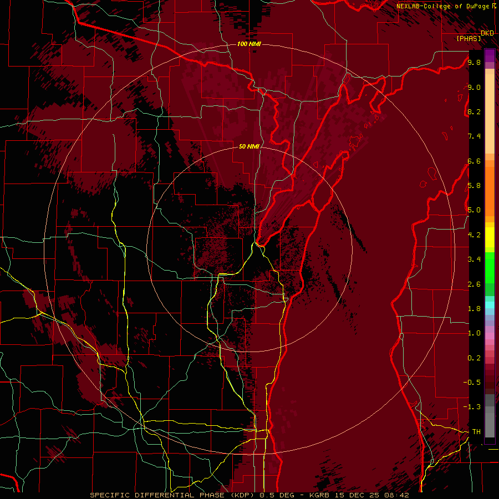Image resolution: width=499 pixels, height=499 pixels.
Task: Select the 8.2 scale label
Action: [474, 111]
